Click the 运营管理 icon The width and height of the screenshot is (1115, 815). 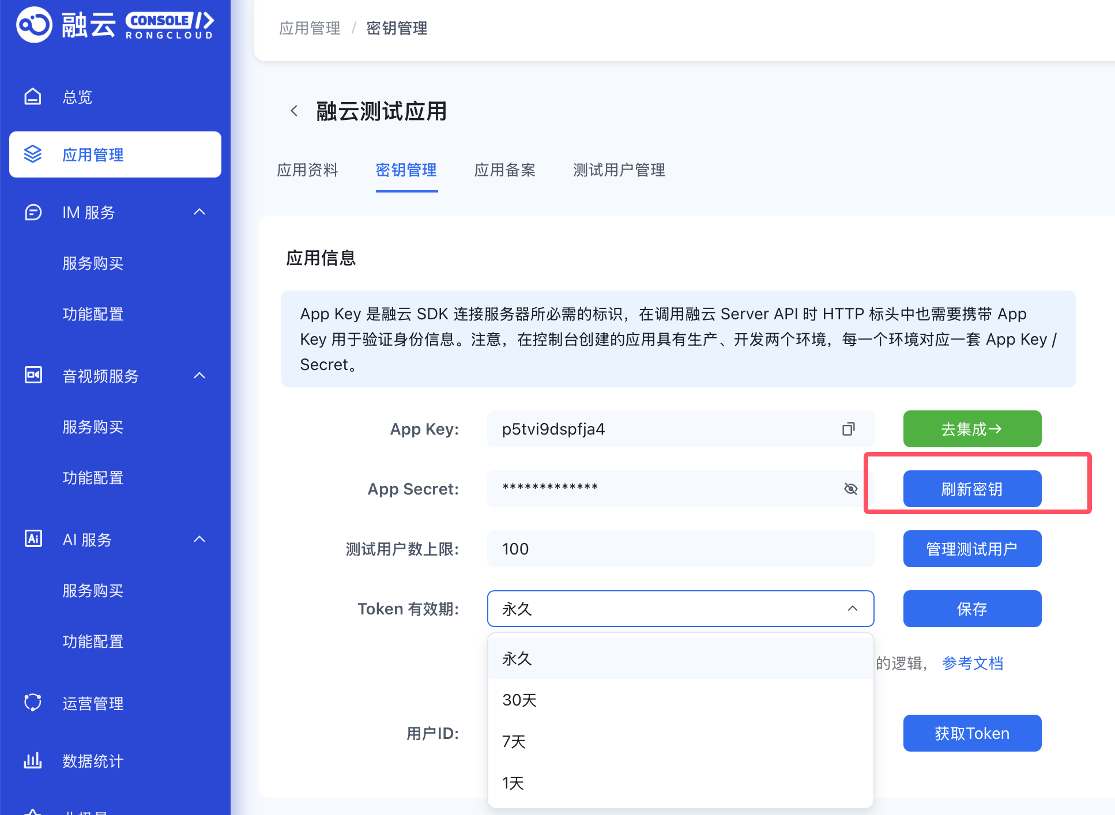[33, 703]
